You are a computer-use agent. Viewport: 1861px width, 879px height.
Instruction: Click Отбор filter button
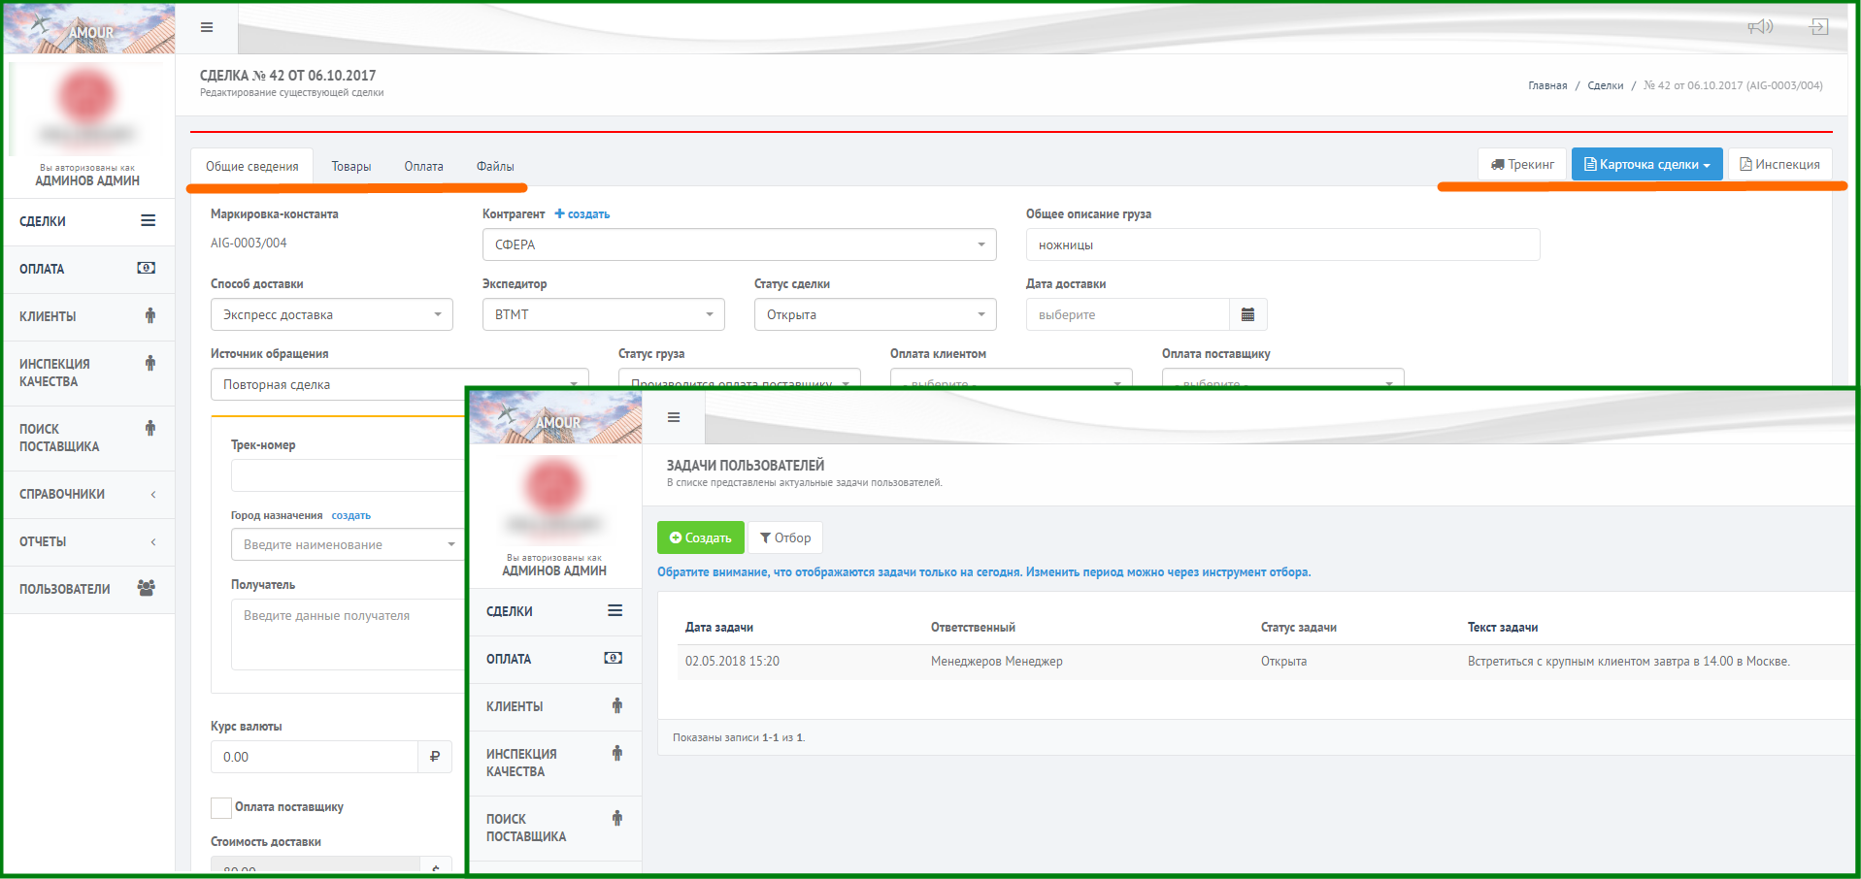(785, 537)
